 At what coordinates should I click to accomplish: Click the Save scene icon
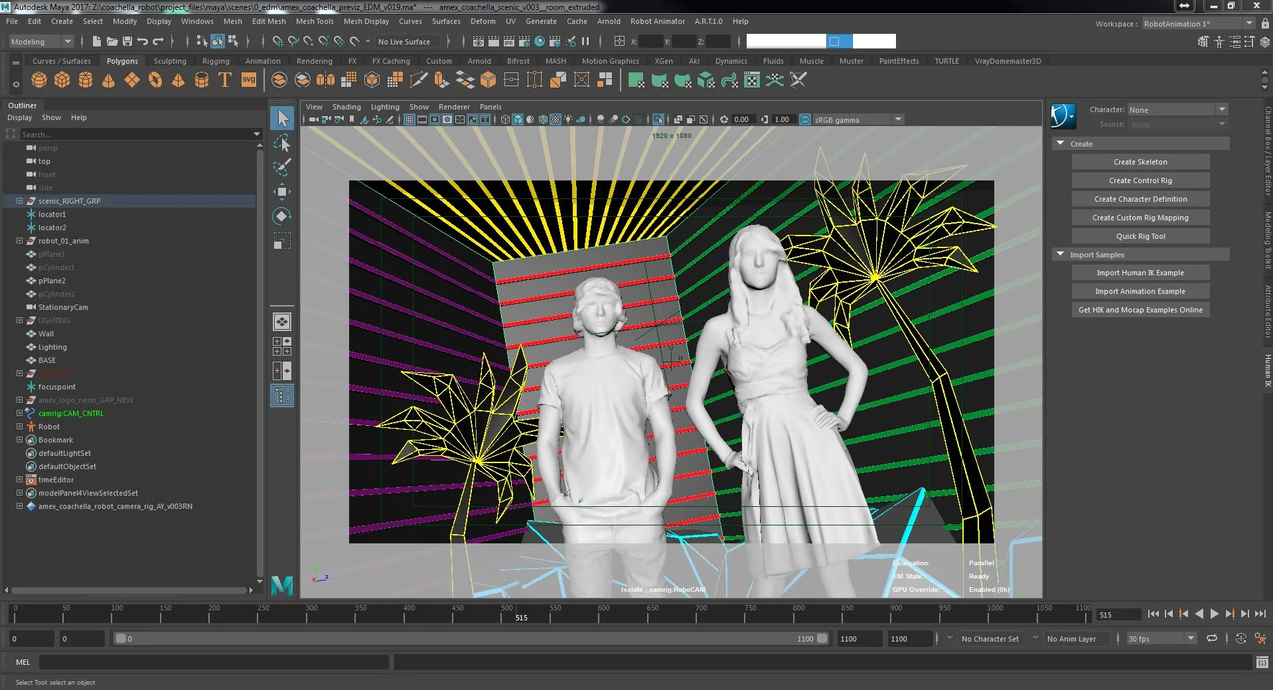point(127,41)
